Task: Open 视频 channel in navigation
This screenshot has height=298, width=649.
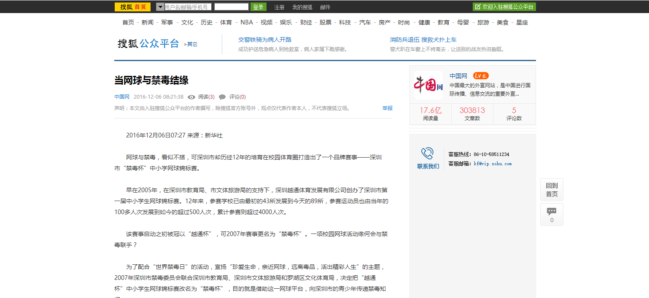Action: [x=267, y=22]
